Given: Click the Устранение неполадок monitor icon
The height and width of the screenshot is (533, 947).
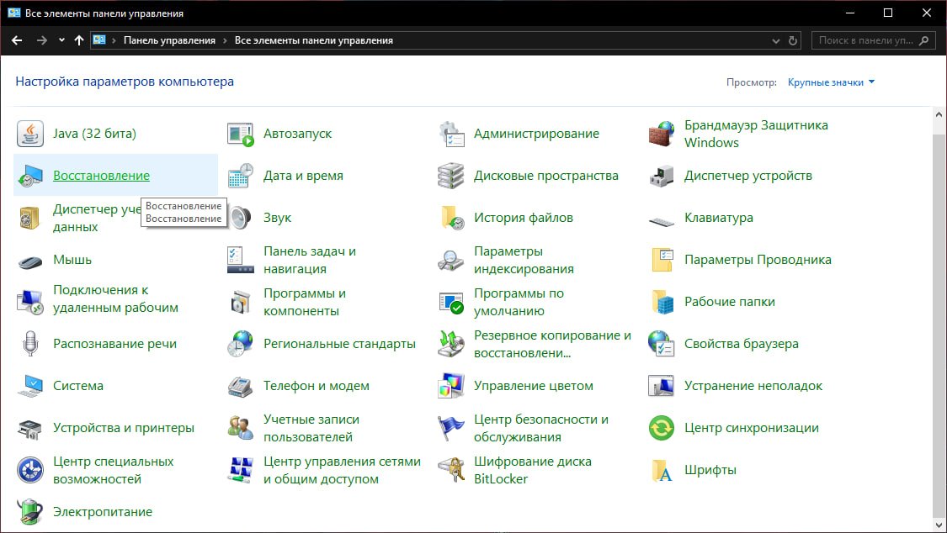Looking at the screenshot, I should [662, 386].
